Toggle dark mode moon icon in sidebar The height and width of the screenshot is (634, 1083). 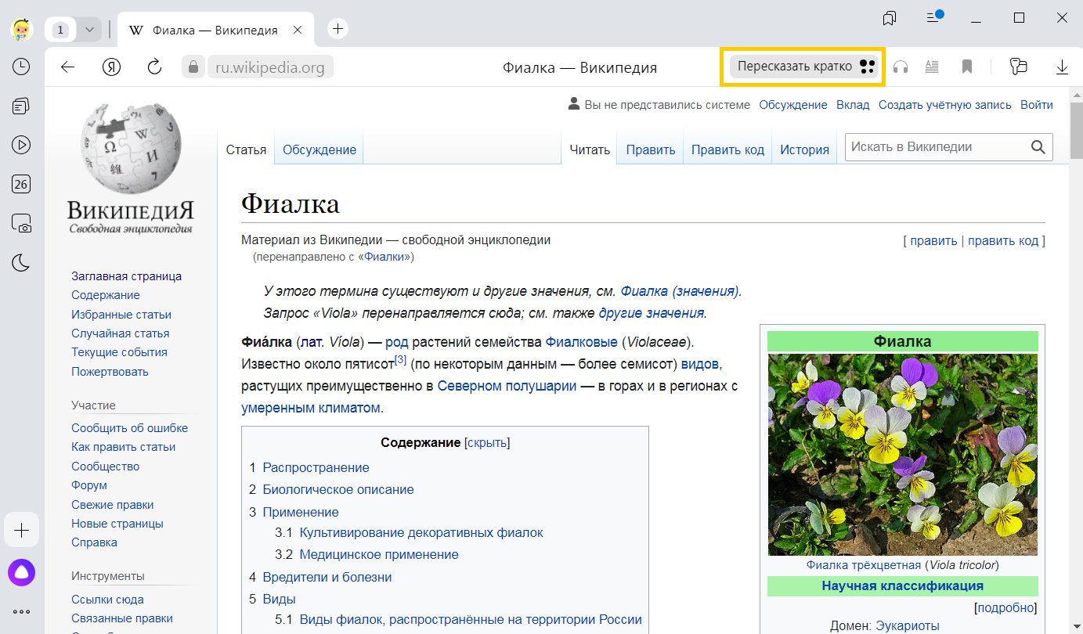click(21, 263)
